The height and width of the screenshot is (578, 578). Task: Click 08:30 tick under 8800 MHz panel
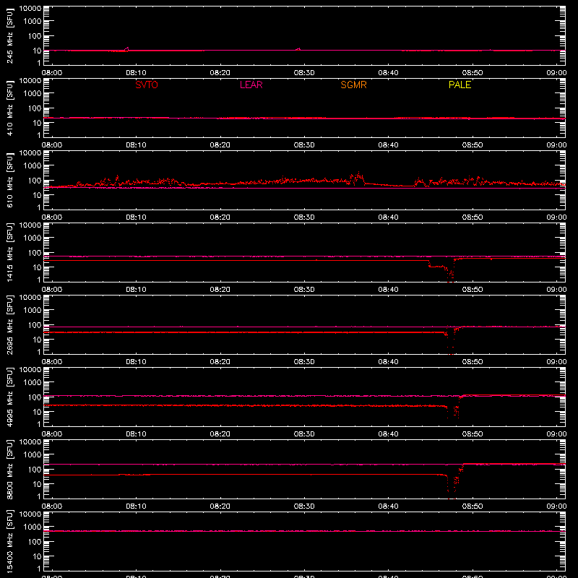pos(304,506)
